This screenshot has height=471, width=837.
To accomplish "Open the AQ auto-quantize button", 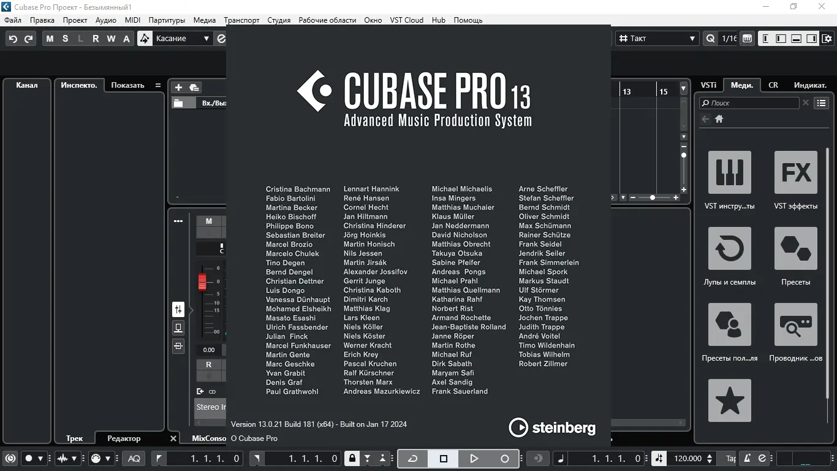I will pos(134,458).
